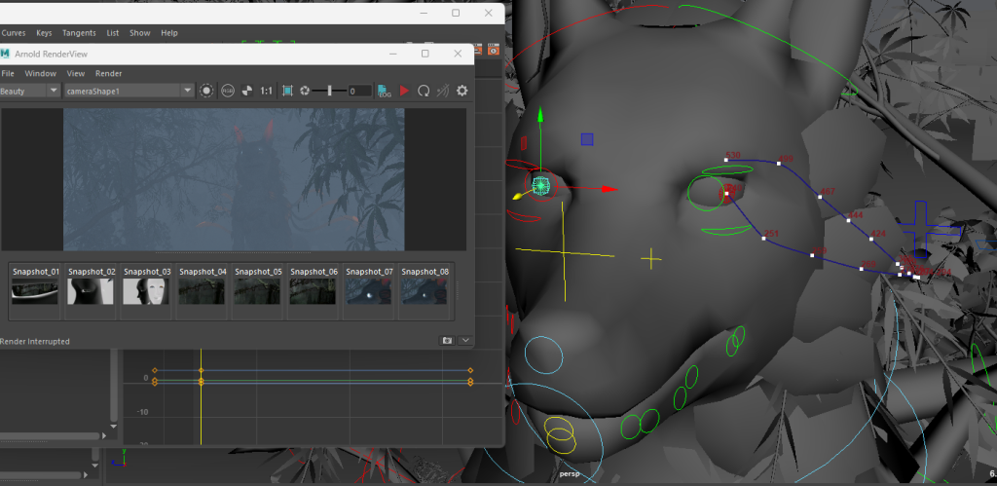This screenshot has width=997, height=486.
Task: Open the File menu in Arnold RenderView
Action: [x=8, y=73]
